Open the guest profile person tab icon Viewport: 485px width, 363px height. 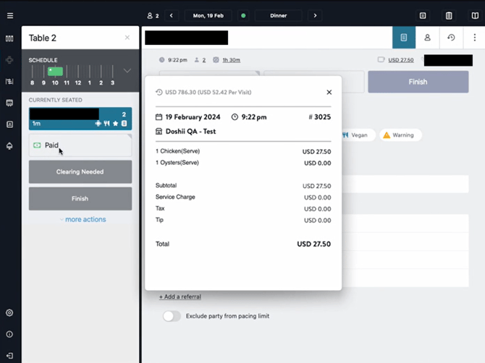point(427,38)
